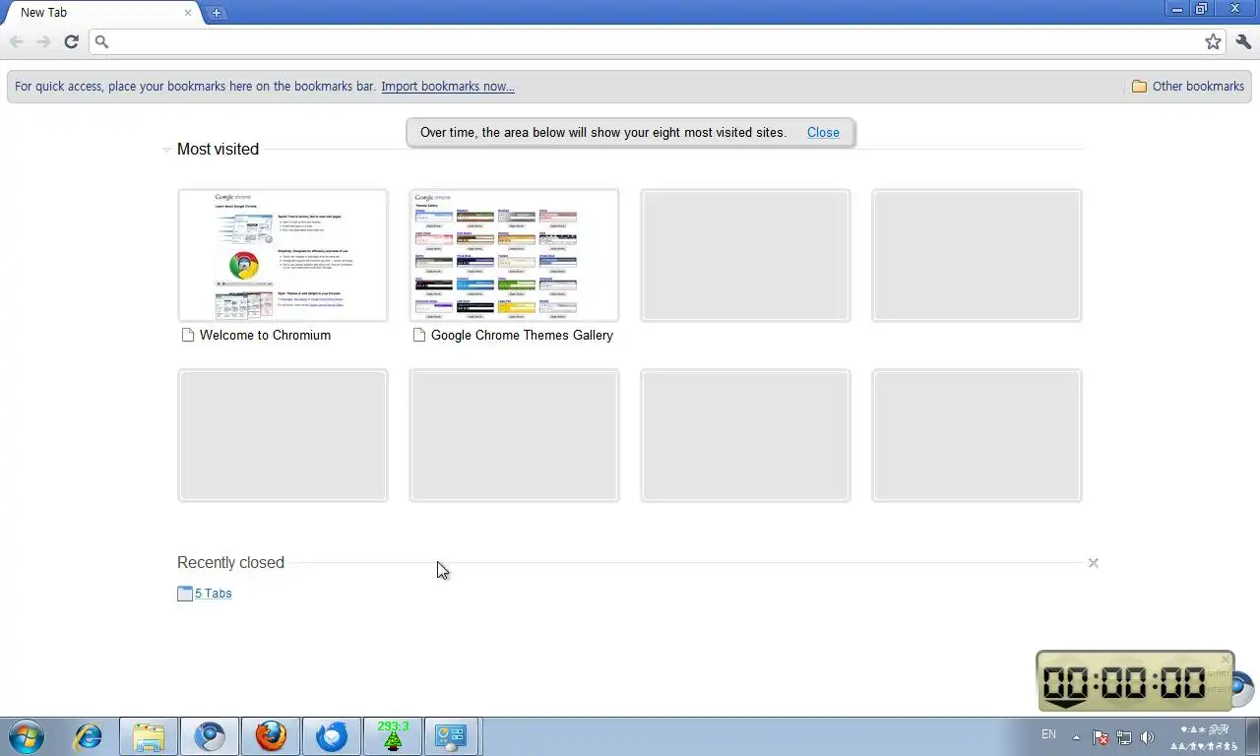
Task: Click the Action Center flag icon
Action: click(1101, 737)
